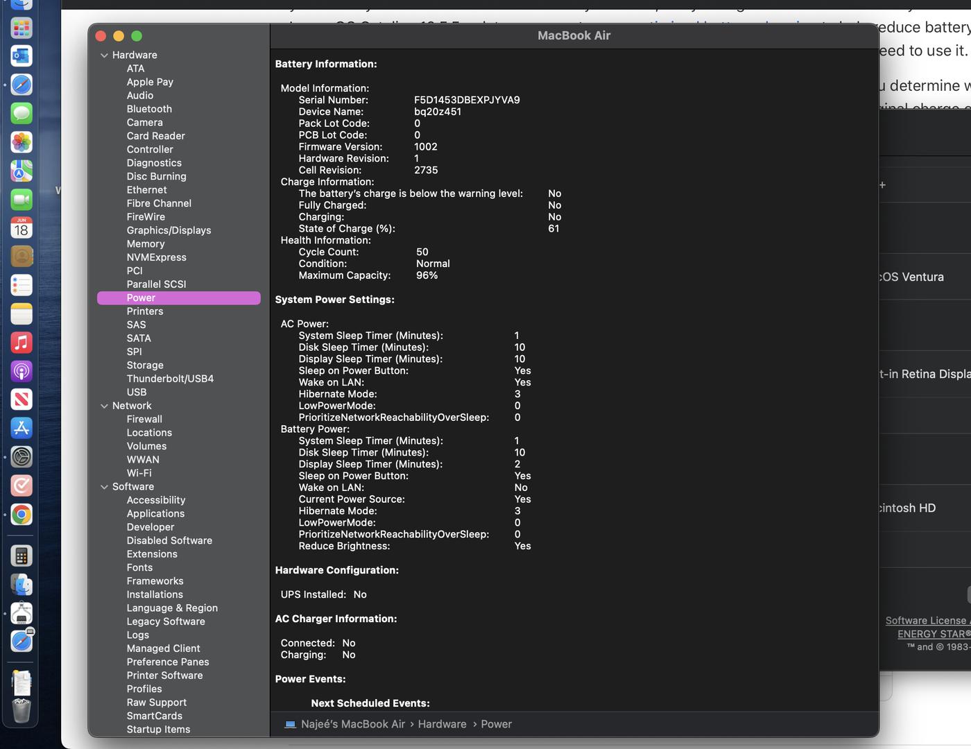971x749 pixels.
Task: Select Memory under Hardware
Action: coord(146,244)
